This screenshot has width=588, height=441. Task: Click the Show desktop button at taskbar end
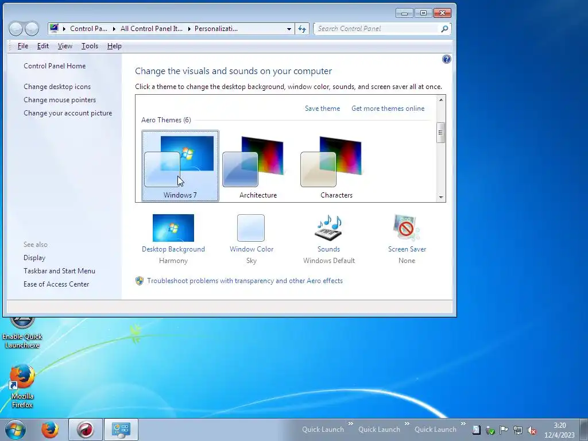coord(584,430)
